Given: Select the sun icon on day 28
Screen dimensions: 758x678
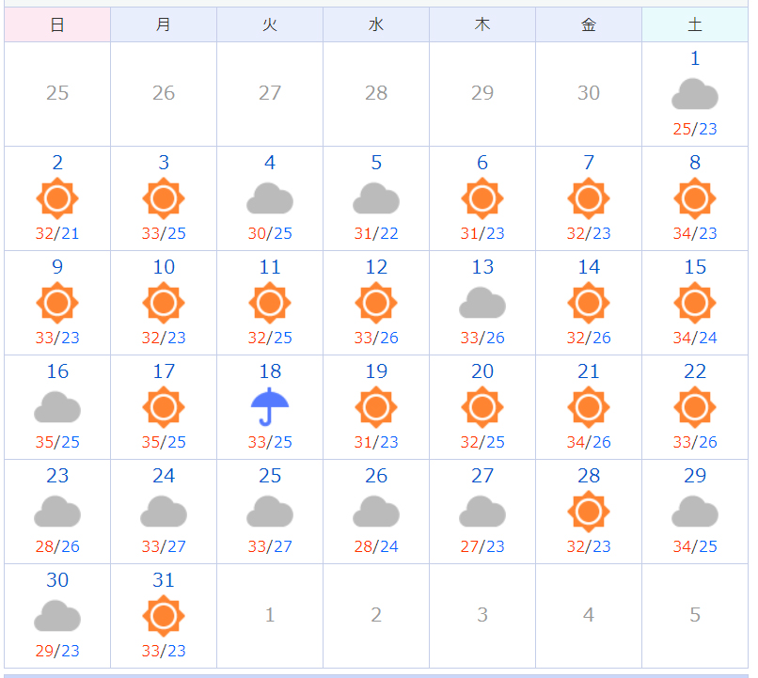Looking at the screenshot, I should coord(589,512).
